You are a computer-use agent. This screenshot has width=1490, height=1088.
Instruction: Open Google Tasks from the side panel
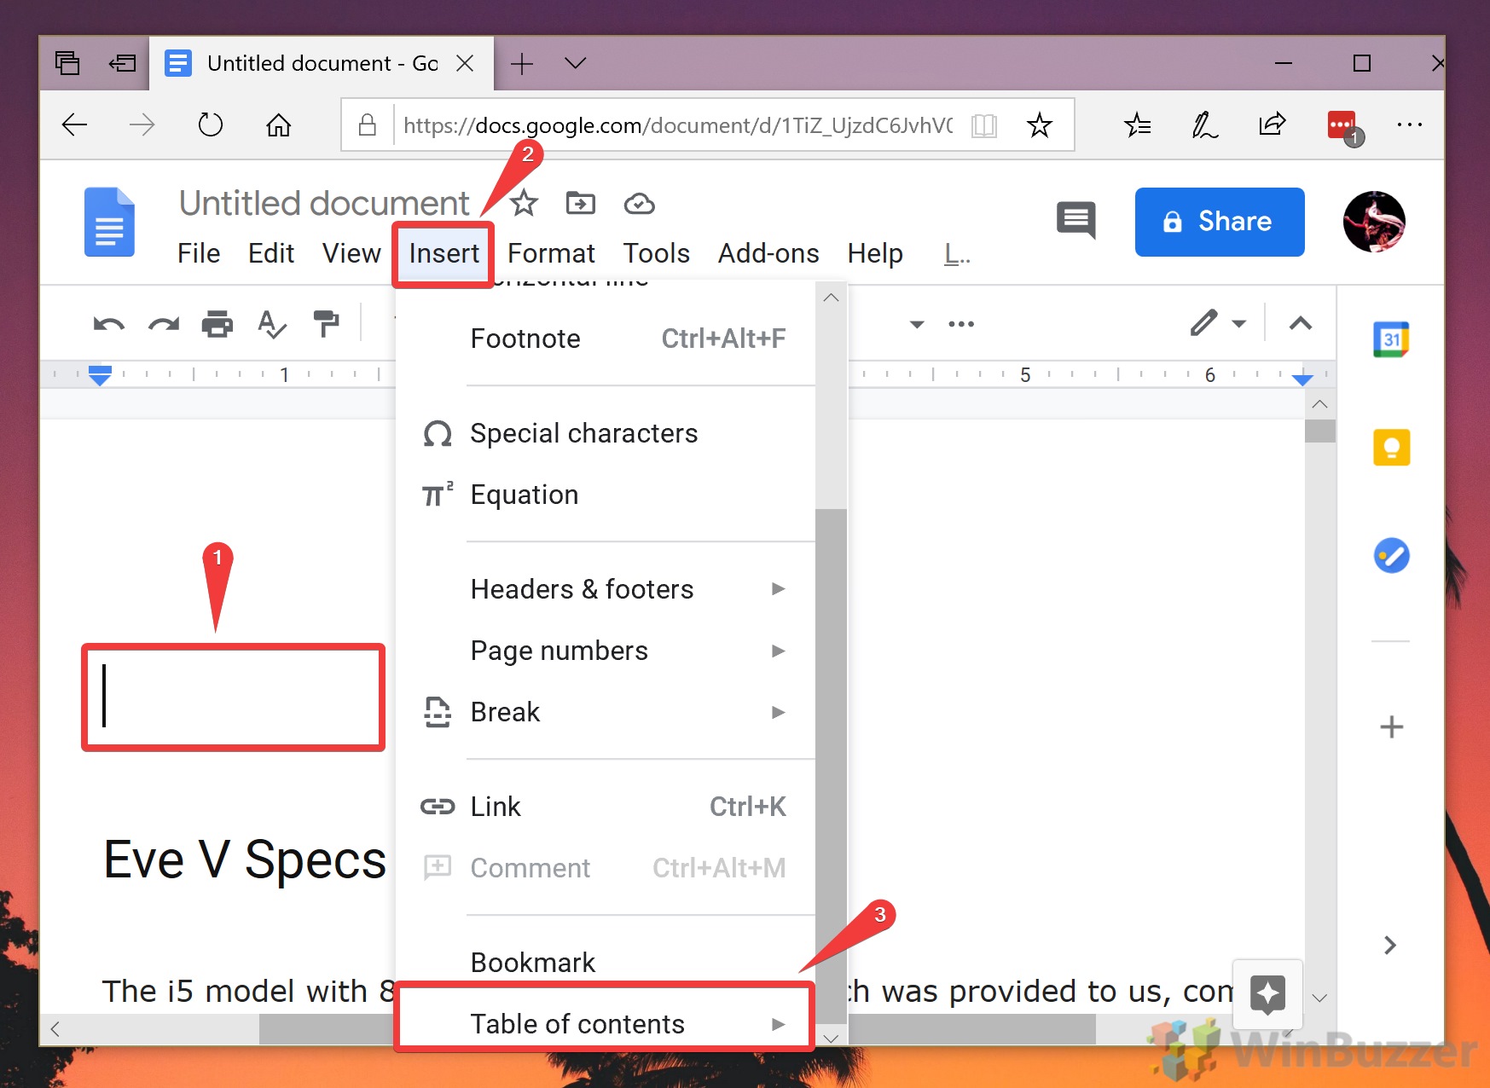[x=1391, y=556]
